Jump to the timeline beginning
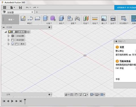Screen dimensions: 136x107 (x=4, y=101)
